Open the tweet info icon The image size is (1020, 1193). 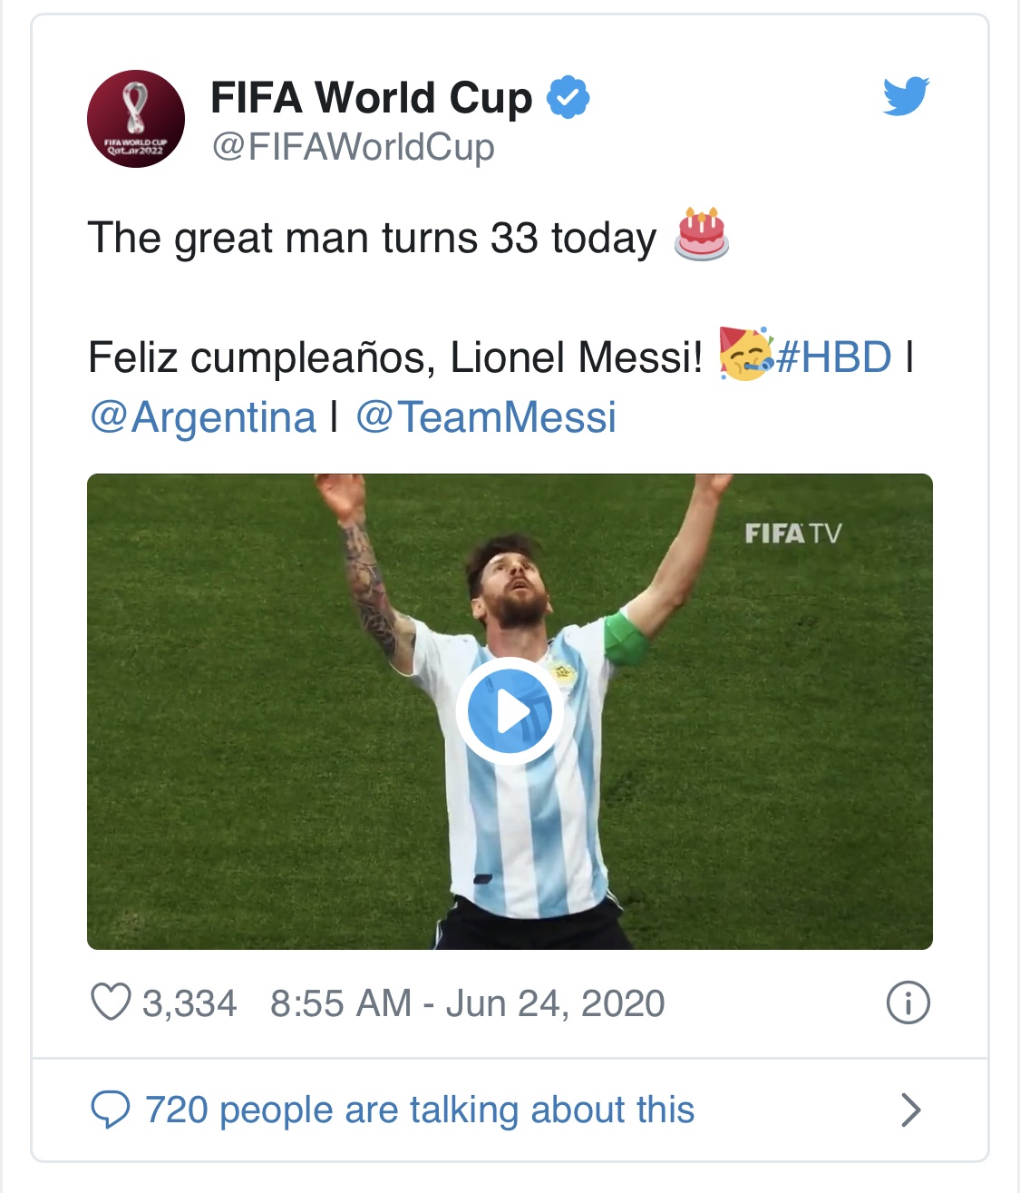coord(908,1003)
